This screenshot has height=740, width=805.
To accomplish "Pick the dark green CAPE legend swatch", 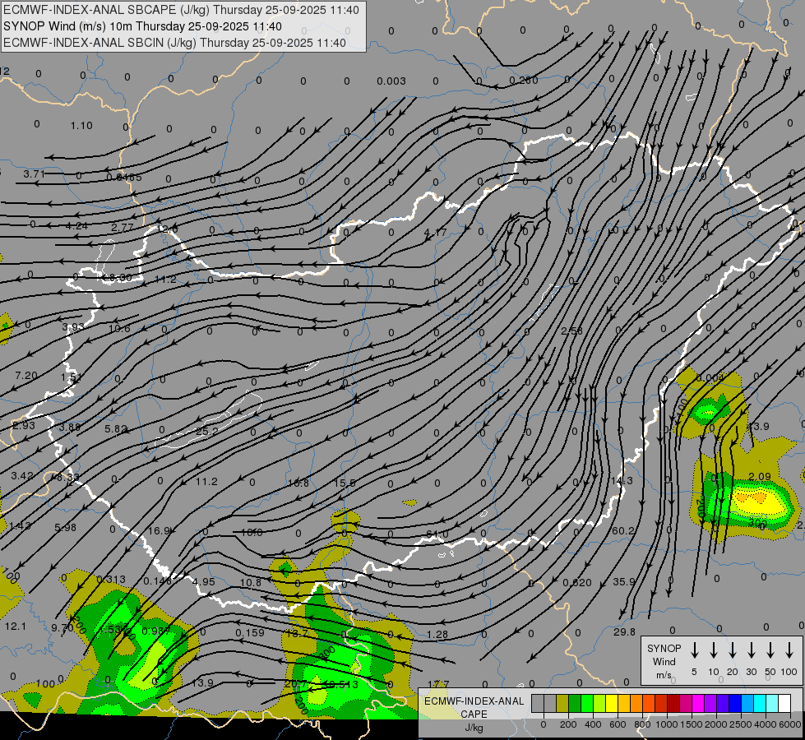I will point(575,703).
